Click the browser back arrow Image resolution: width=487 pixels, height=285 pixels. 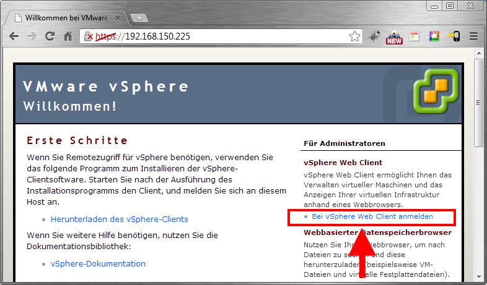pos(13,36)
